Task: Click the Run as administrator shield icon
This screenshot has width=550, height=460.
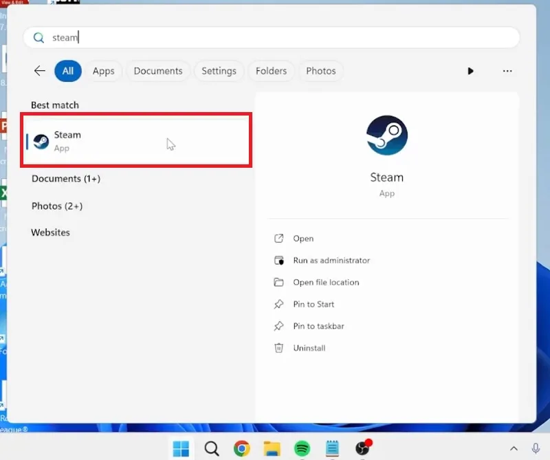Action: [x=279, y=261]
